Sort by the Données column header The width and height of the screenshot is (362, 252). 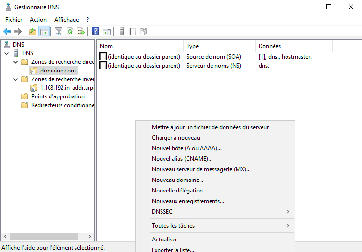(294, 46)
